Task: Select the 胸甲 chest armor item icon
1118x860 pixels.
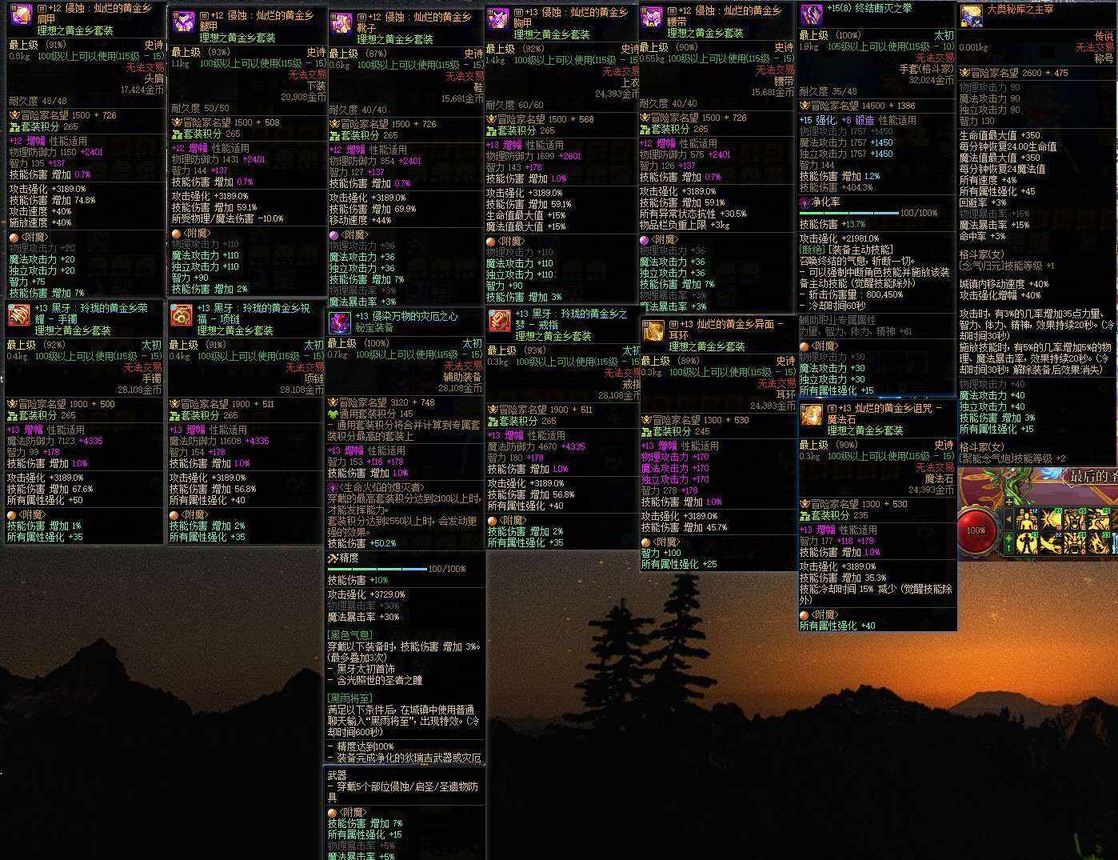Action: 499,18
